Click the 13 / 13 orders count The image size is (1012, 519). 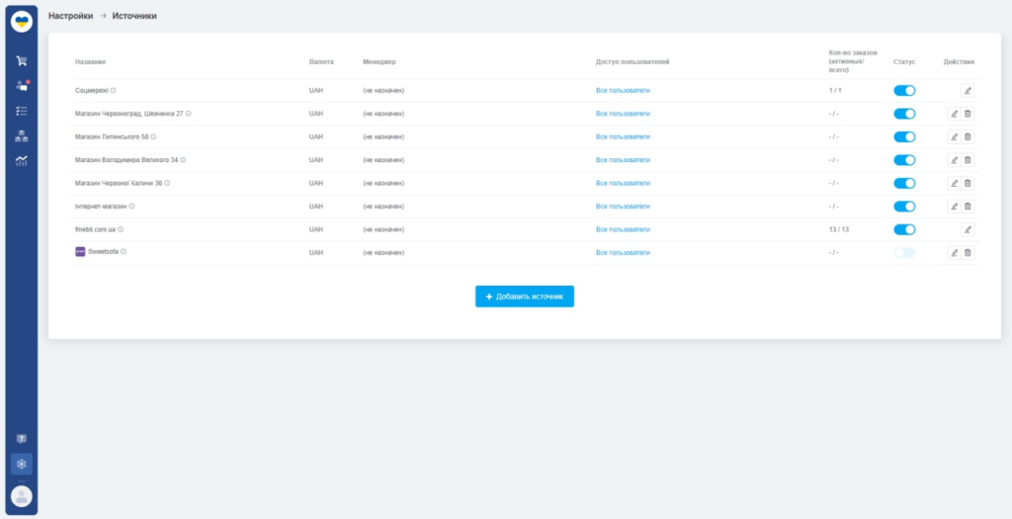[x=839, y=229]
